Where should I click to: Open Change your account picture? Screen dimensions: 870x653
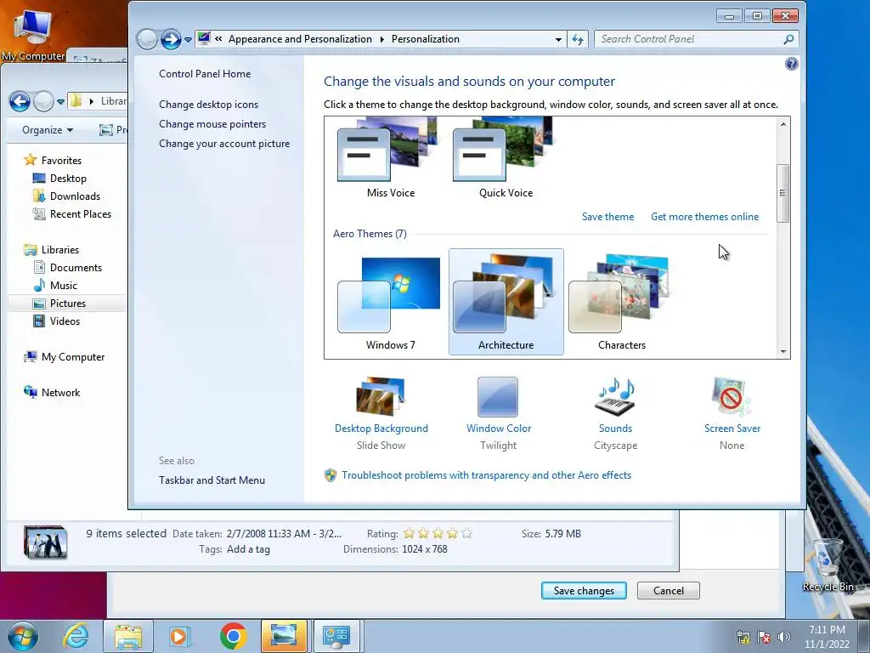click(x=224, y=143)
